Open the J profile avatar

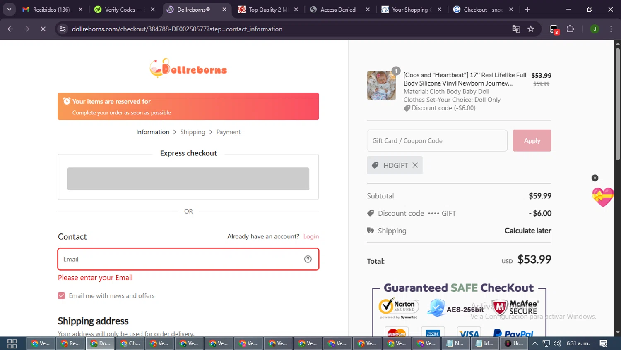click(x=595, y=29)
